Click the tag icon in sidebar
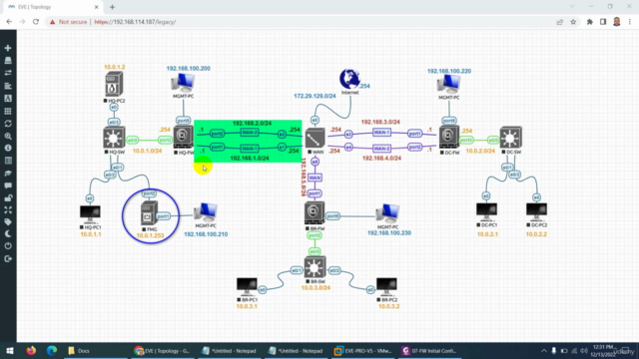The height and width of the screenshot is (359, 639). point(8,222)
